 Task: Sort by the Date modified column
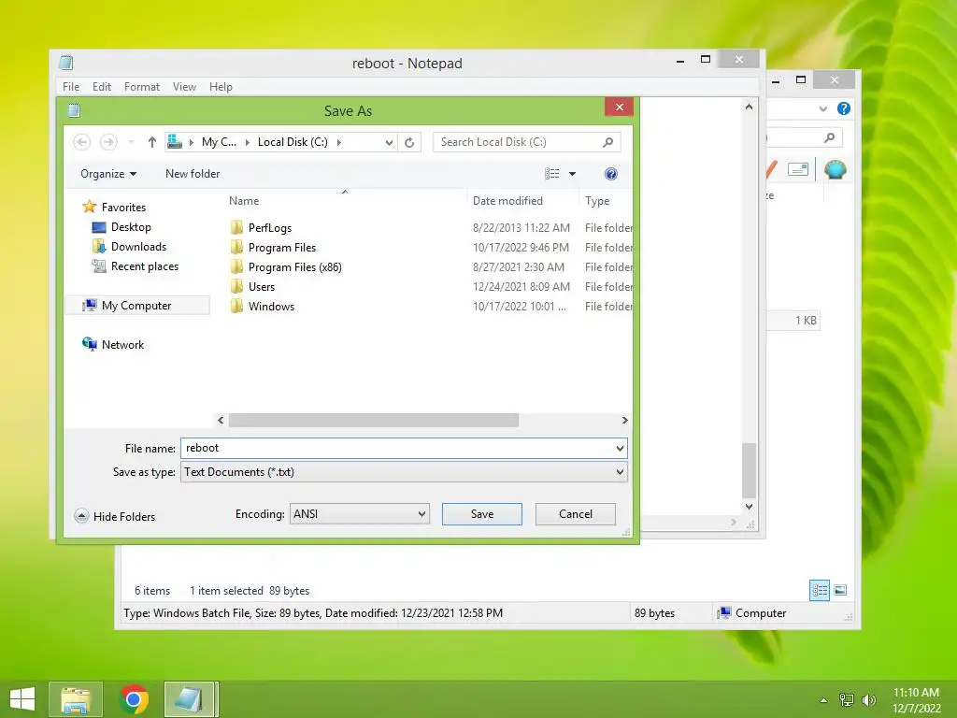tap(507, 201)
